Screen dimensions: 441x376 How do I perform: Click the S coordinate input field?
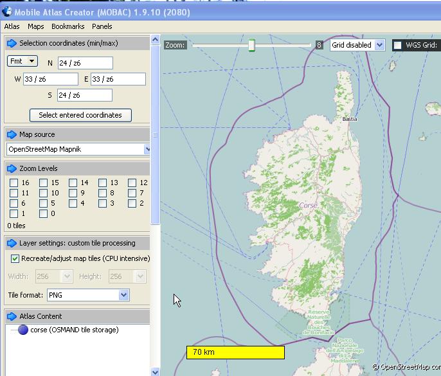(85, 95)
